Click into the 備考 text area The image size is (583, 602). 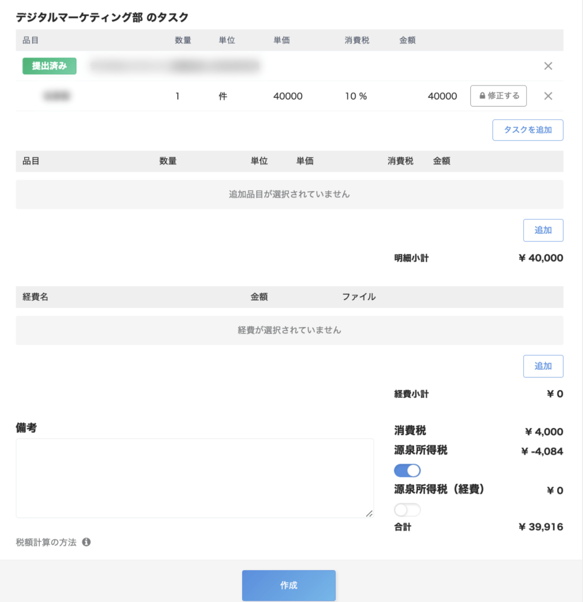[x=195, y=478]
